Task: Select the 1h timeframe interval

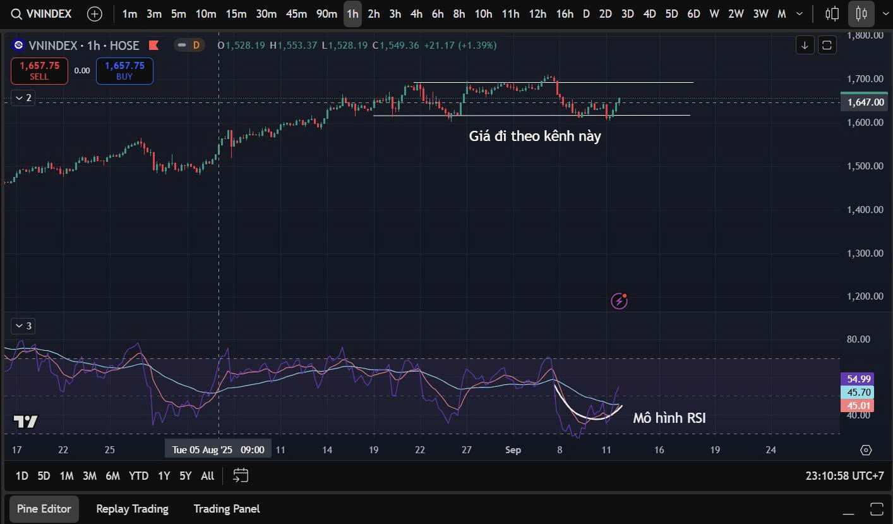Action: tap(352, 13)
